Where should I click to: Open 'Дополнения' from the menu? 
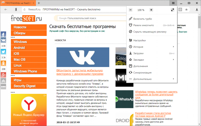(x=152, y=66)
